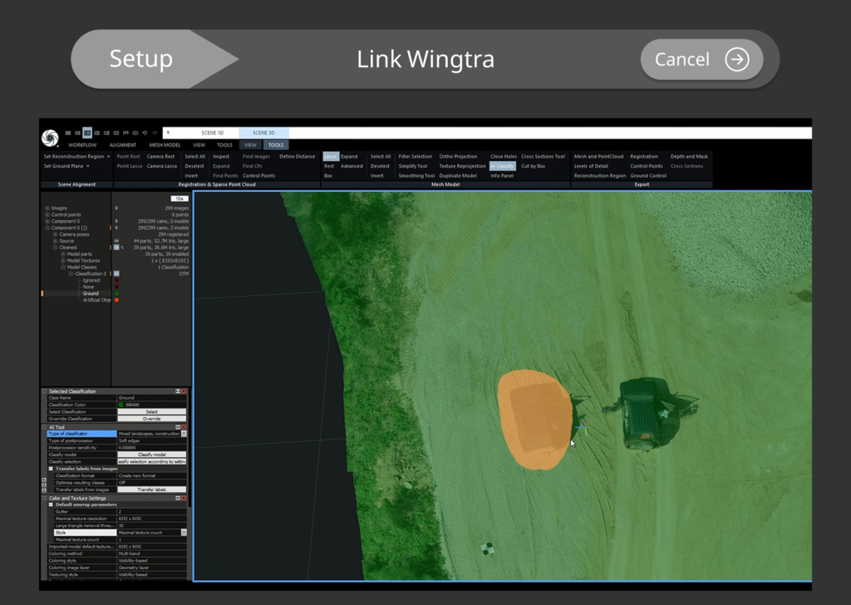
Task: Click the undo arrow icon
Action: (145, 133)
